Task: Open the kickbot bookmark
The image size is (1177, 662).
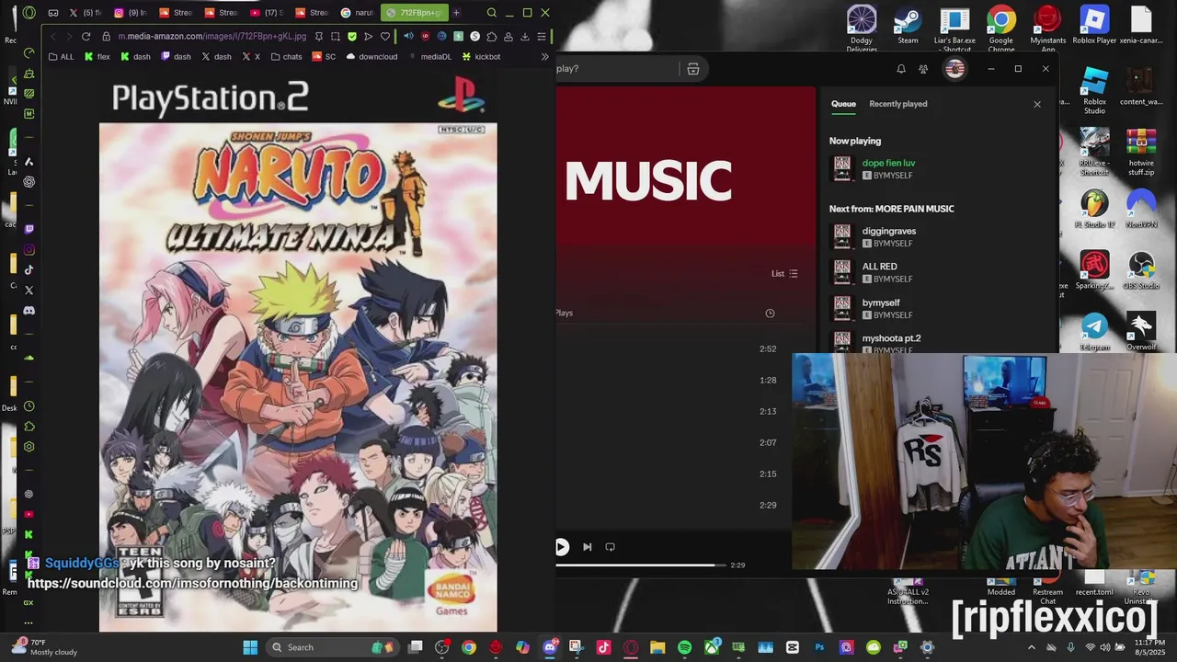Action: pos(481,56)
